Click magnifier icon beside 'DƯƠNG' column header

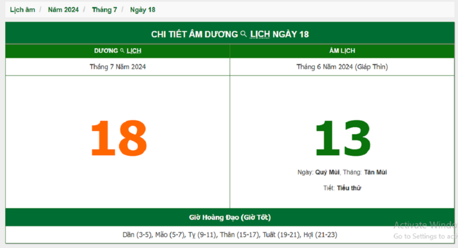pos(122,50)
